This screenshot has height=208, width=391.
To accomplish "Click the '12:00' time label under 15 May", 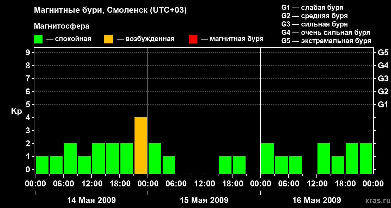I will pos(204,184).
